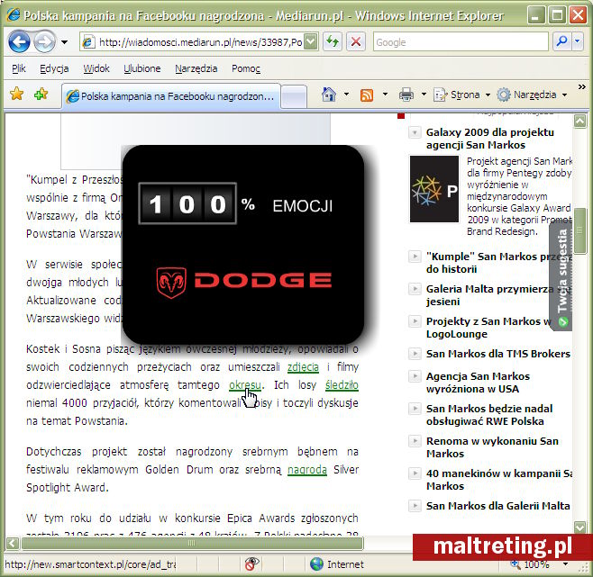
Task: Click the popup blocker status bar icon
Action: (251, 563)
